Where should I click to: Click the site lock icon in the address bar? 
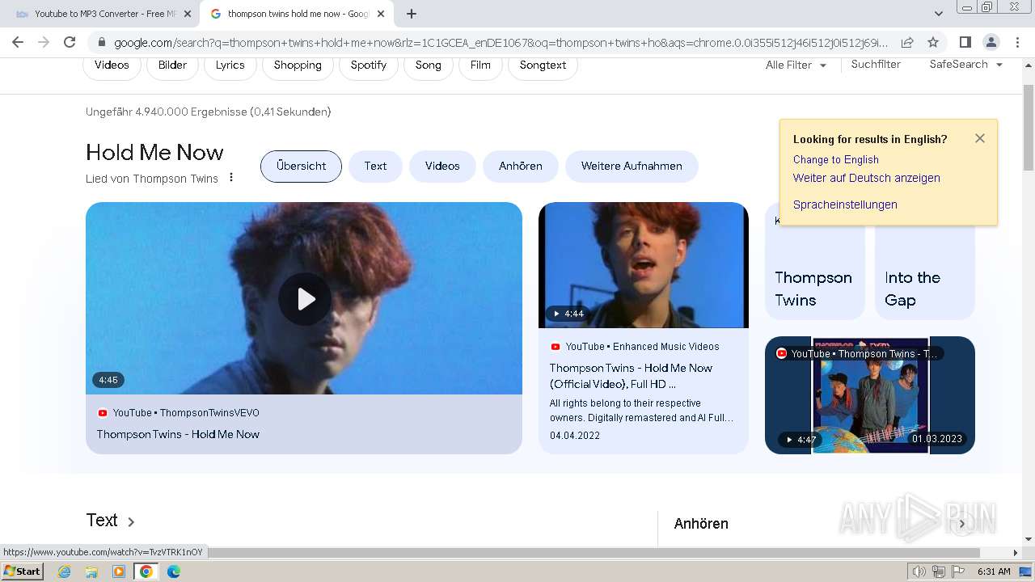click(100, 43)
